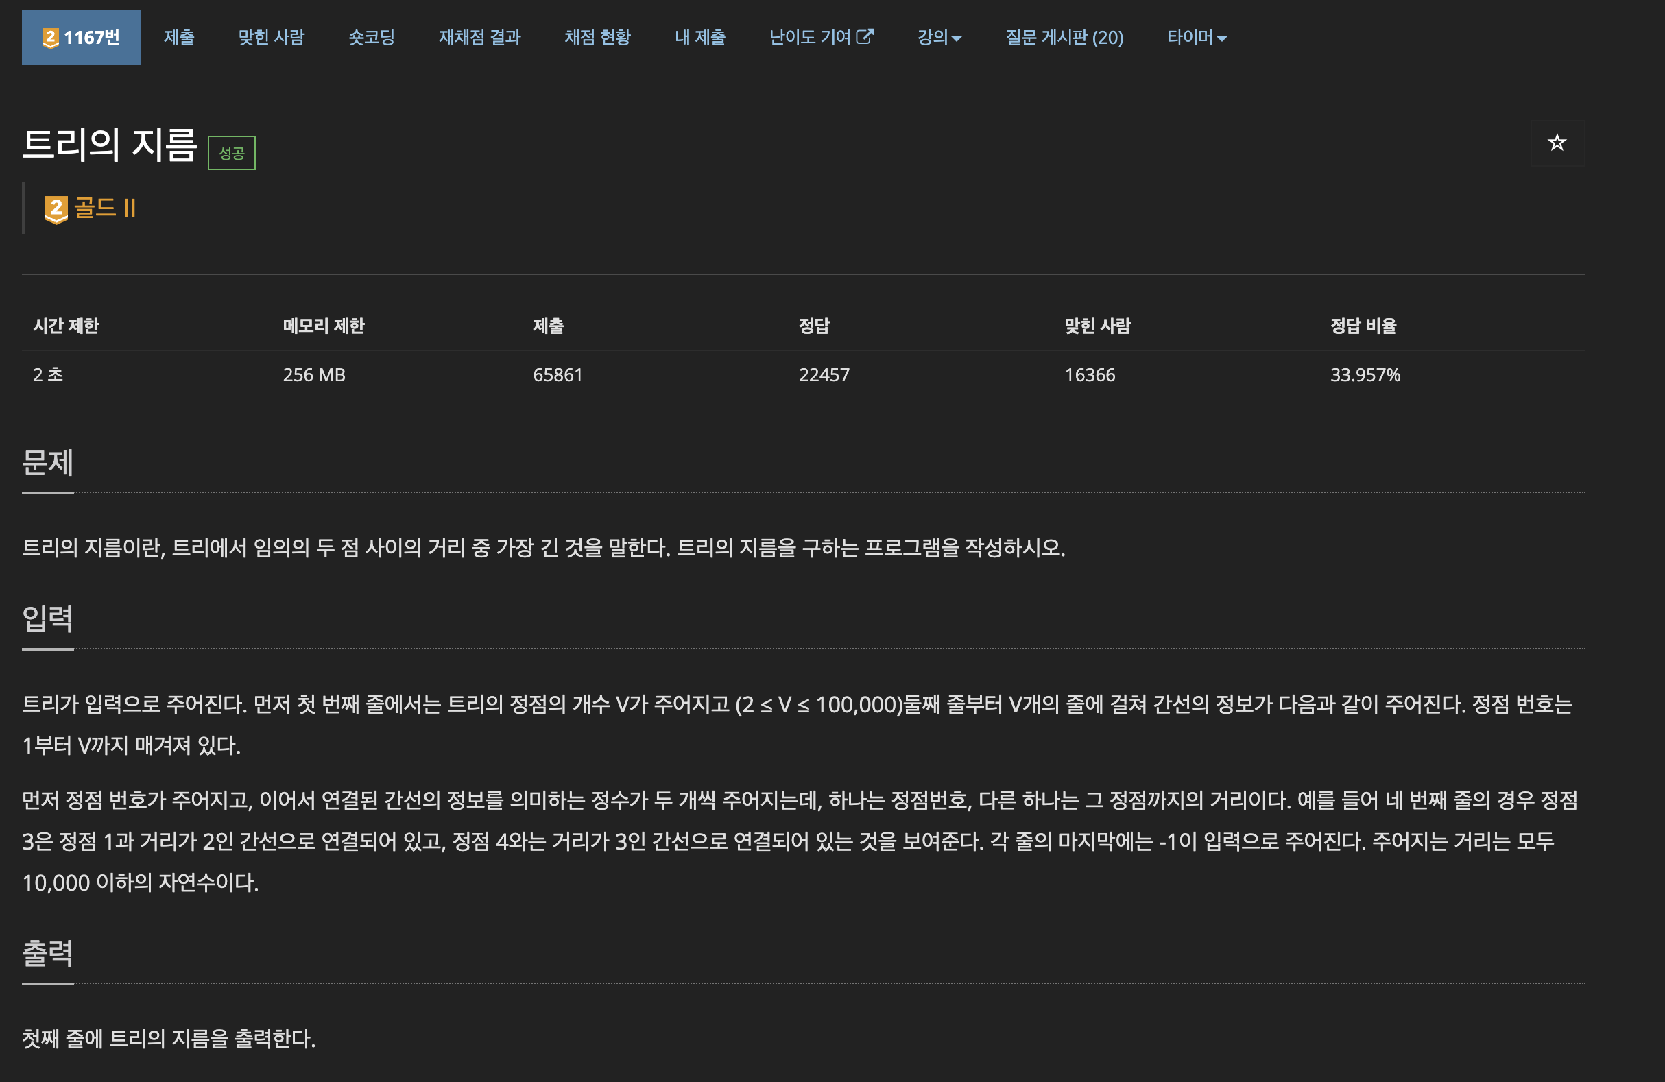1665x1082 pixels.
Task: Click the tier badge icon in 1167번 tab
Action: click(x=49, y=38)
